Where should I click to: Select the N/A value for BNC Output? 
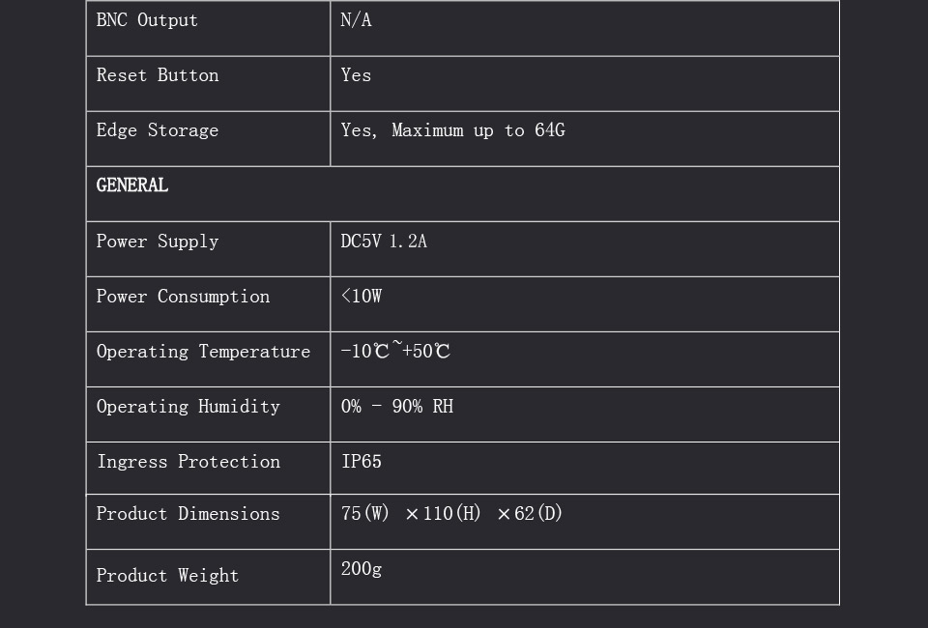tap(356, 20)
